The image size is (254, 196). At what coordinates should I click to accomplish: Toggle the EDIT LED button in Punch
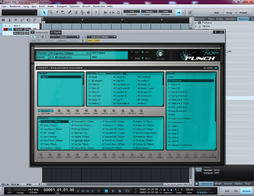click(132, 52)
